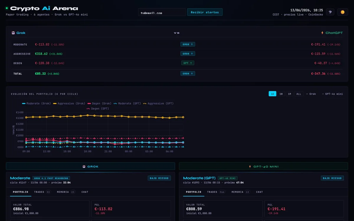Click the GROK winner badge in Moderate row
Screen dimensions: 354x221
188,44
